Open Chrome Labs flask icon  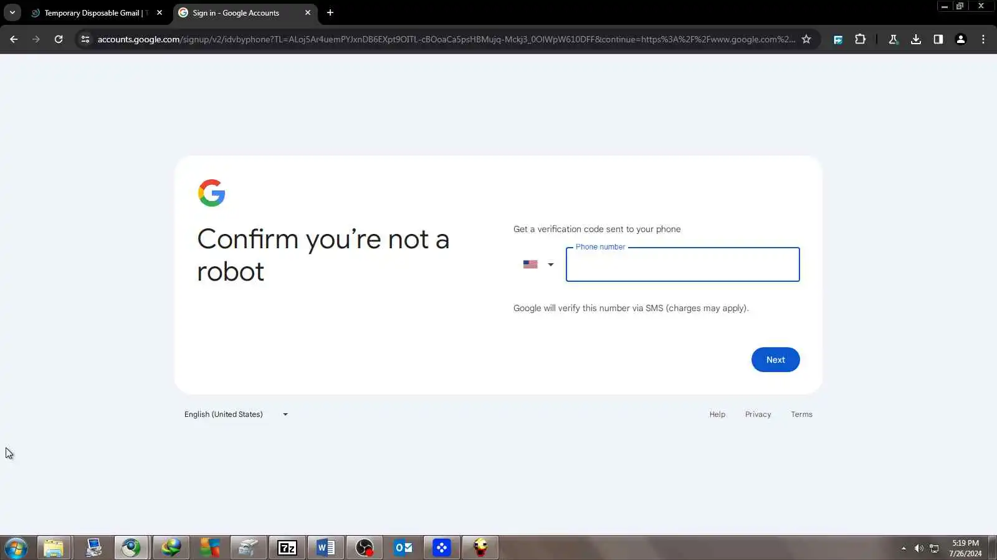pos(893,39)
